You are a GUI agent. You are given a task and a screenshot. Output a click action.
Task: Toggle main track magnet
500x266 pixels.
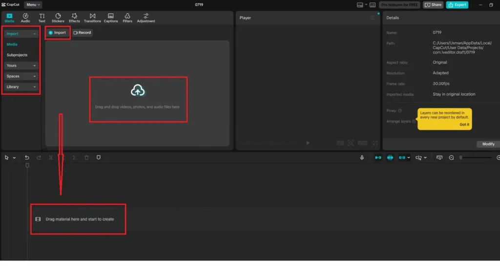pos(378,157)
